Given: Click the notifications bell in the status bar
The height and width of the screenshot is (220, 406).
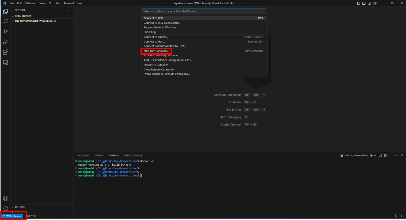Looking at the screenshot, I should [402, 216].
